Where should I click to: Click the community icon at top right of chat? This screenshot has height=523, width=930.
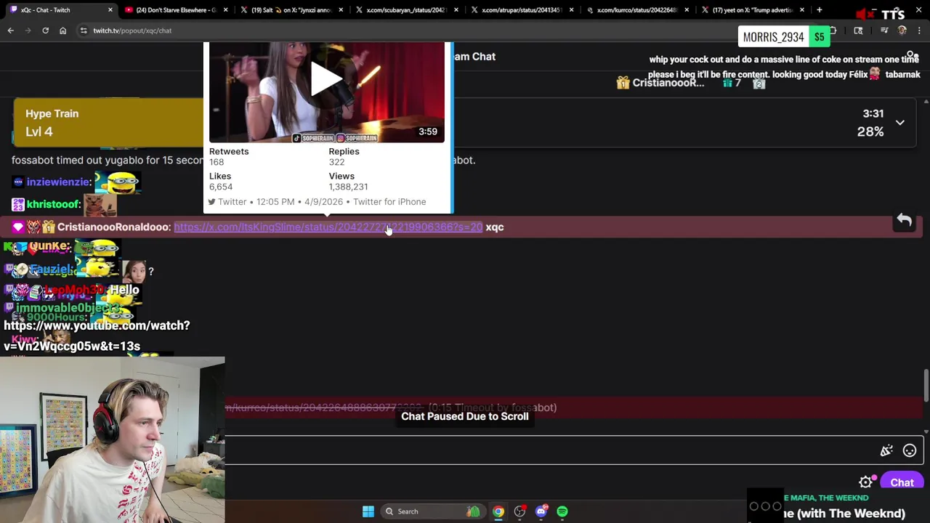click(913, 56)
